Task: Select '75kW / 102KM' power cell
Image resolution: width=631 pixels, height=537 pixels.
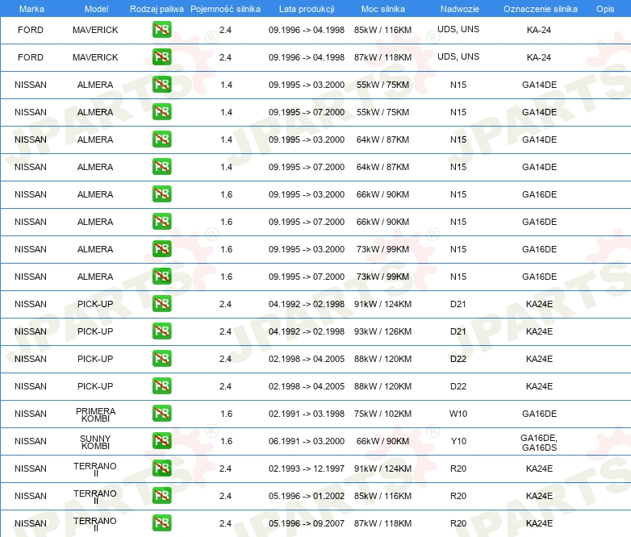Action: 382,414
